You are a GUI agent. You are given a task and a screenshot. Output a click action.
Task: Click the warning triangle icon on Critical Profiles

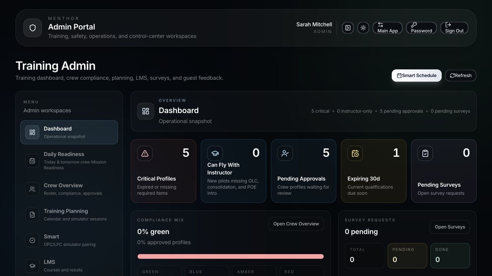[x=145, y=153]
